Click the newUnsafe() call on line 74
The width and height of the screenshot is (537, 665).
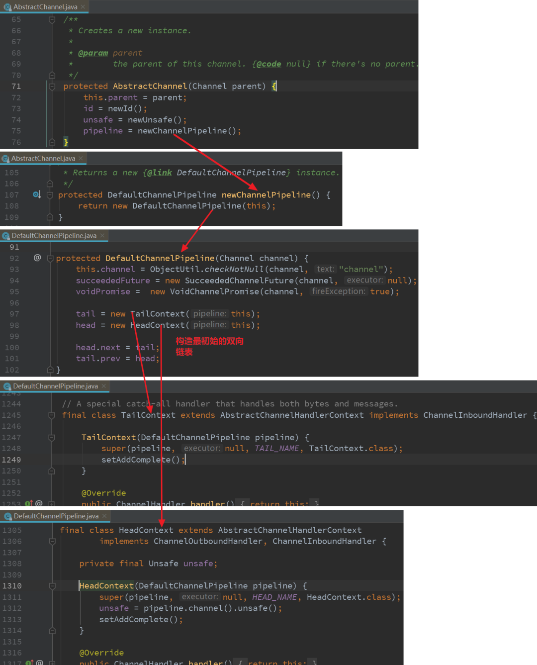point(155,120)
